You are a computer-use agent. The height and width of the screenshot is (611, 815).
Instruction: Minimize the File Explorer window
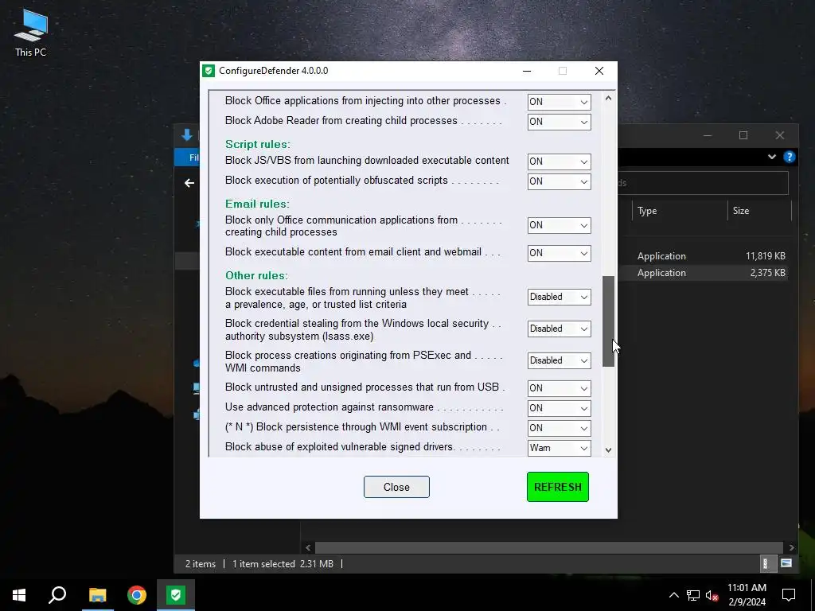coord(708,135)
